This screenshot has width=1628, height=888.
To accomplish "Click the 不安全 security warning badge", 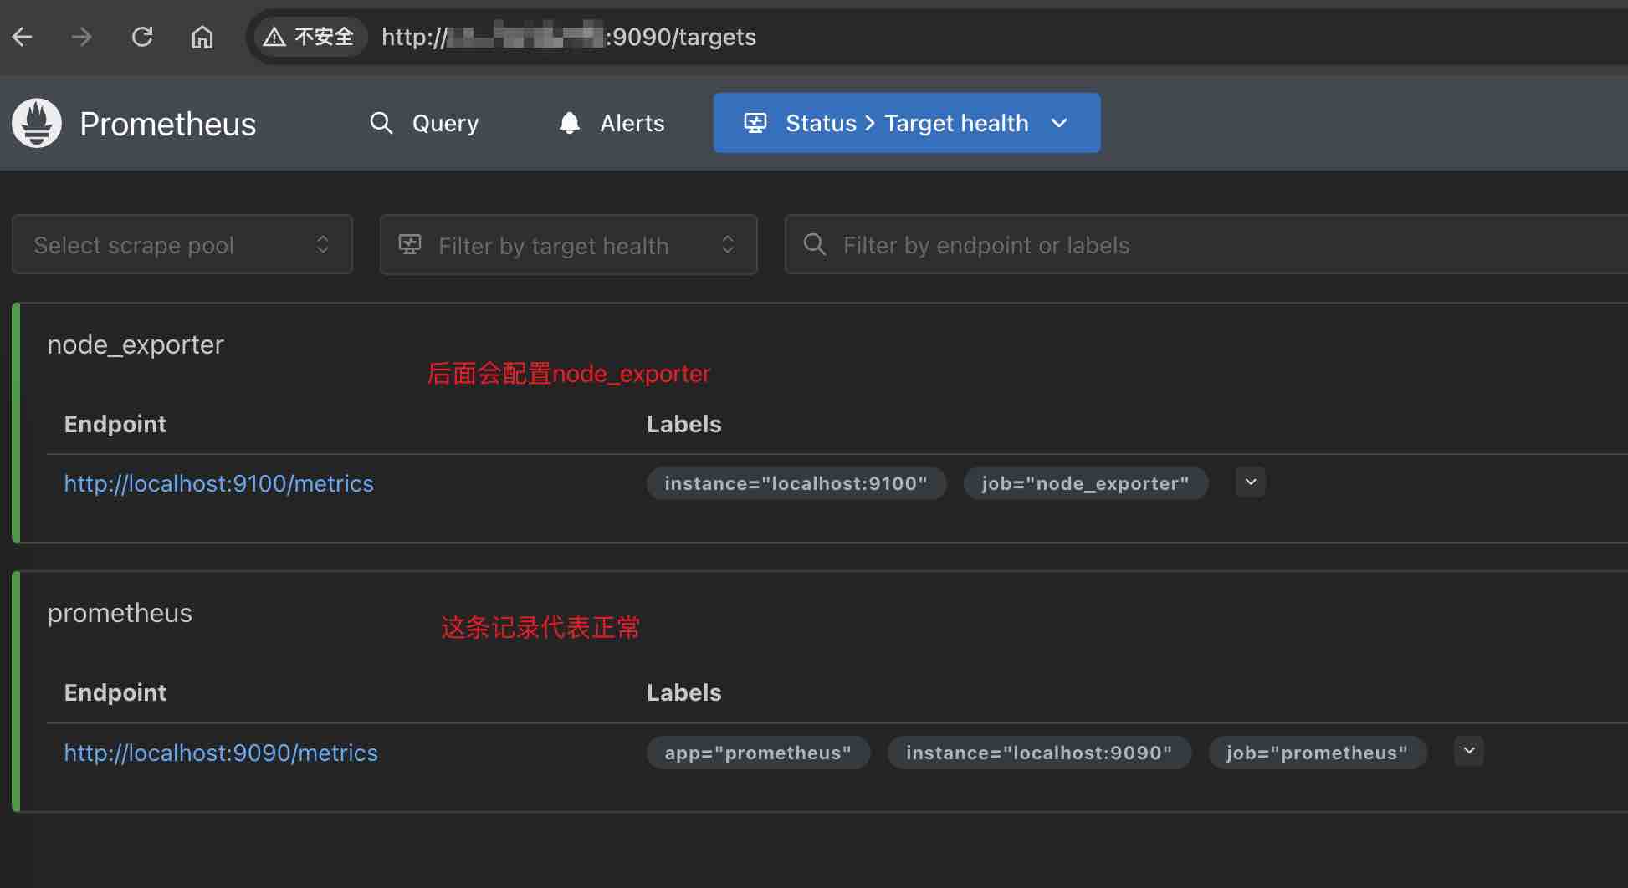I will [310, 37].
